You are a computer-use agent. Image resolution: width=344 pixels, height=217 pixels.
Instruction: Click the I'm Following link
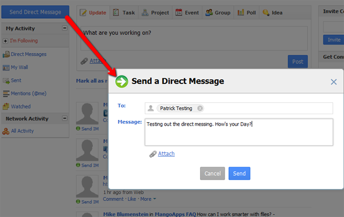tap(24, 41)
